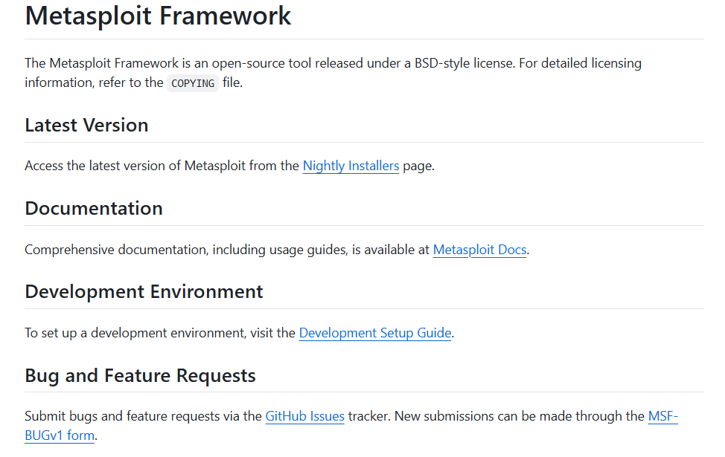Open the Nightly Installers link

pyautogui.click(x=351, y=166)
